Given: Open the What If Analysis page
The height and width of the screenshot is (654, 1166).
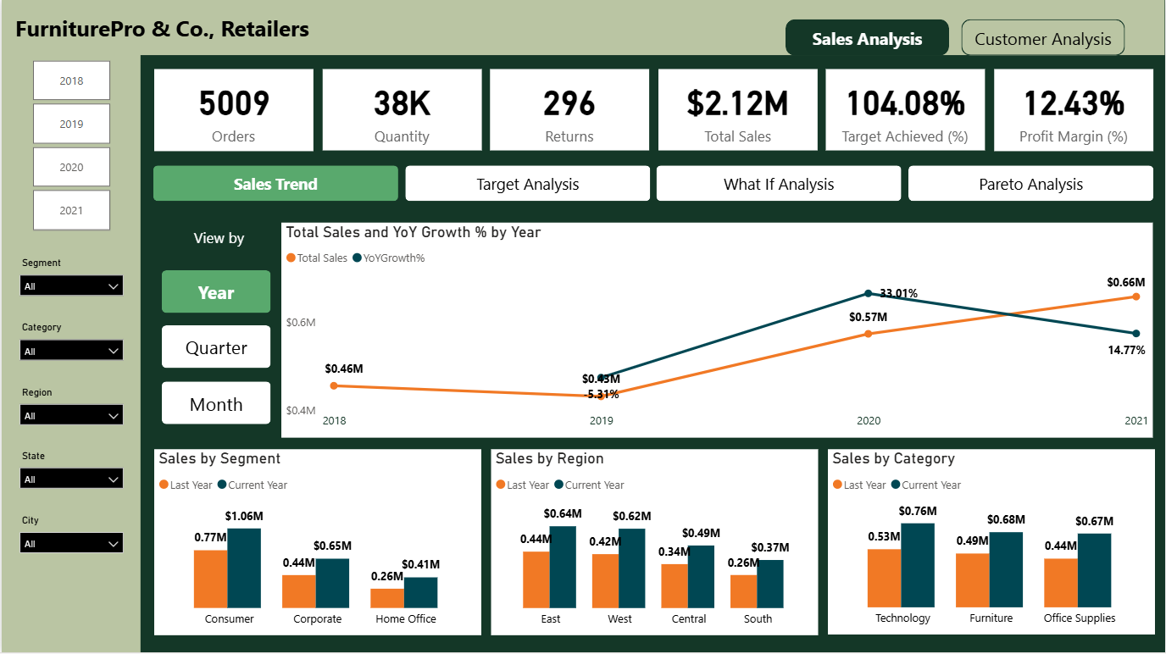Looking at the screenshot, I should pyautogui.click(x=778, y=183).
